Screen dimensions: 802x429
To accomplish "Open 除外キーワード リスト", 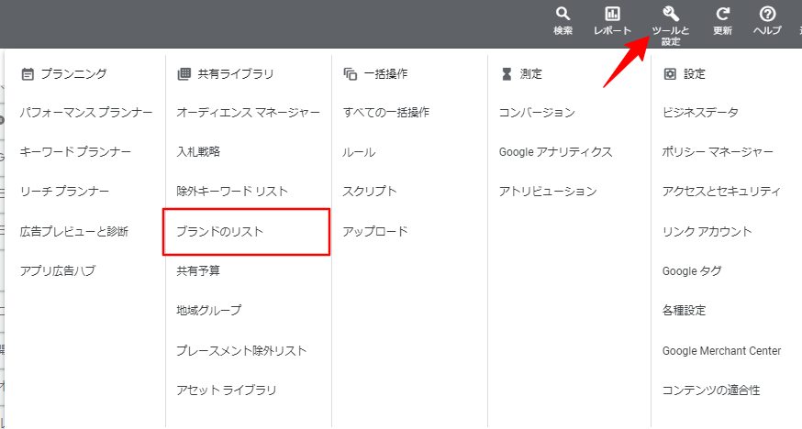I will [232, 192].
